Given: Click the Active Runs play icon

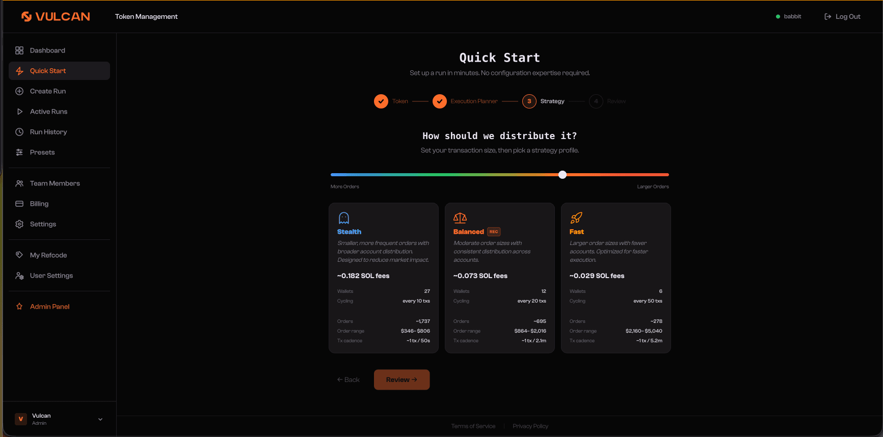Looking at the screenshot, I should click(x=19, y=112).
